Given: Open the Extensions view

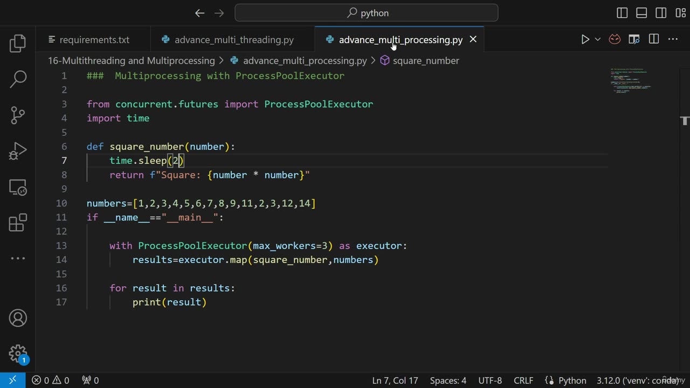Looking at the screenshot, I should pyautogui.click(x=18, y=223).
